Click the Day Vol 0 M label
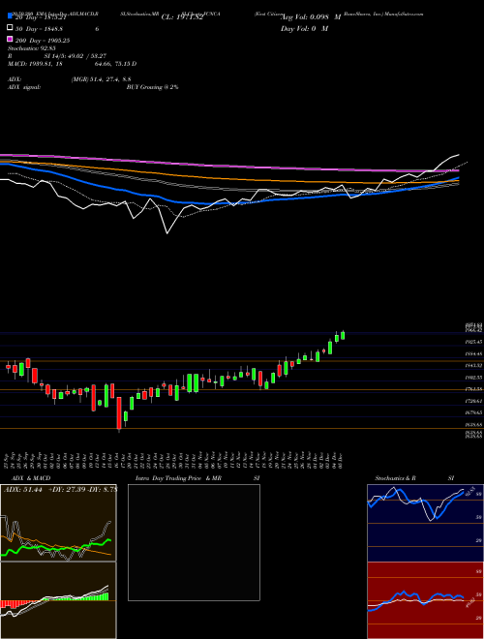Viewport: 484px width, 639px height. 304,29
